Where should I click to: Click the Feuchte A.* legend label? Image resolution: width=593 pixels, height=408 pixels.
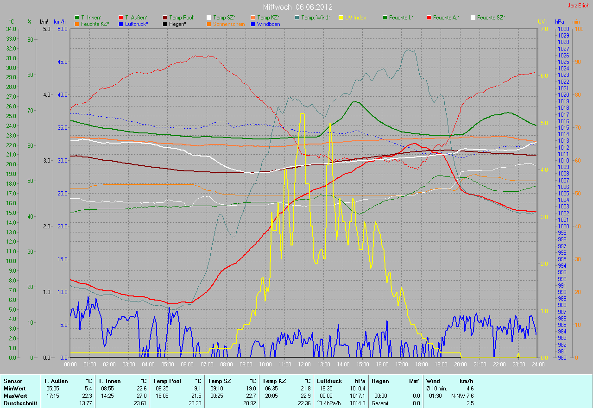pyautogui.click(x=446, y=18)
